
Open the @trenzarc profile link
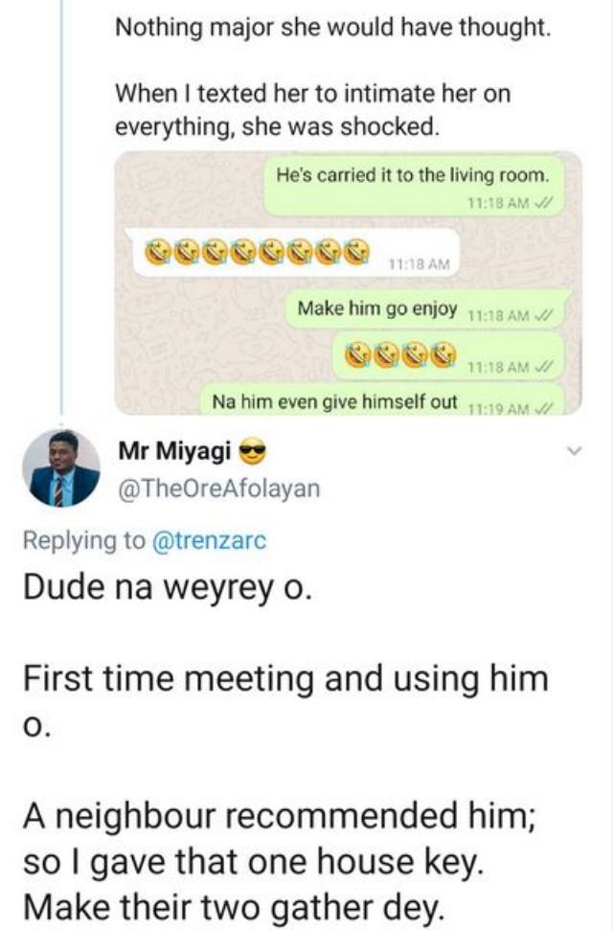[x=208, y=540]
